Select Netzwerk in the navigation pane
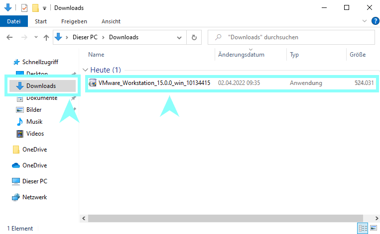The height and width of the screenshot is (234, 380). click(x=35, y=197)
